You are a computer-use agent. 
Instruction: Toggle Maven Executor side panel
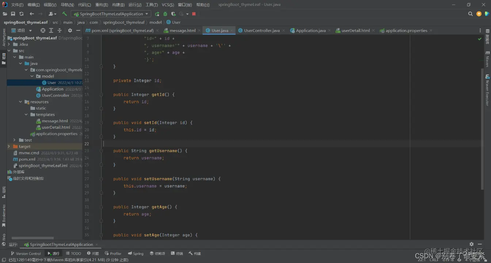(487, 90)
